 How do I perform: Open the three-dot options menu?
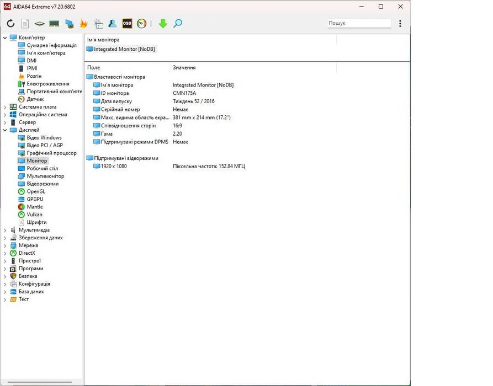(400, 24)
